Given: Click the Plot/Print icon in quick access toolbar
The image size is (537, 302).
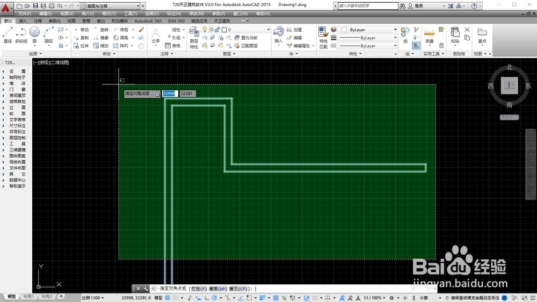Looking at the screenshot, I should [52, 6].
